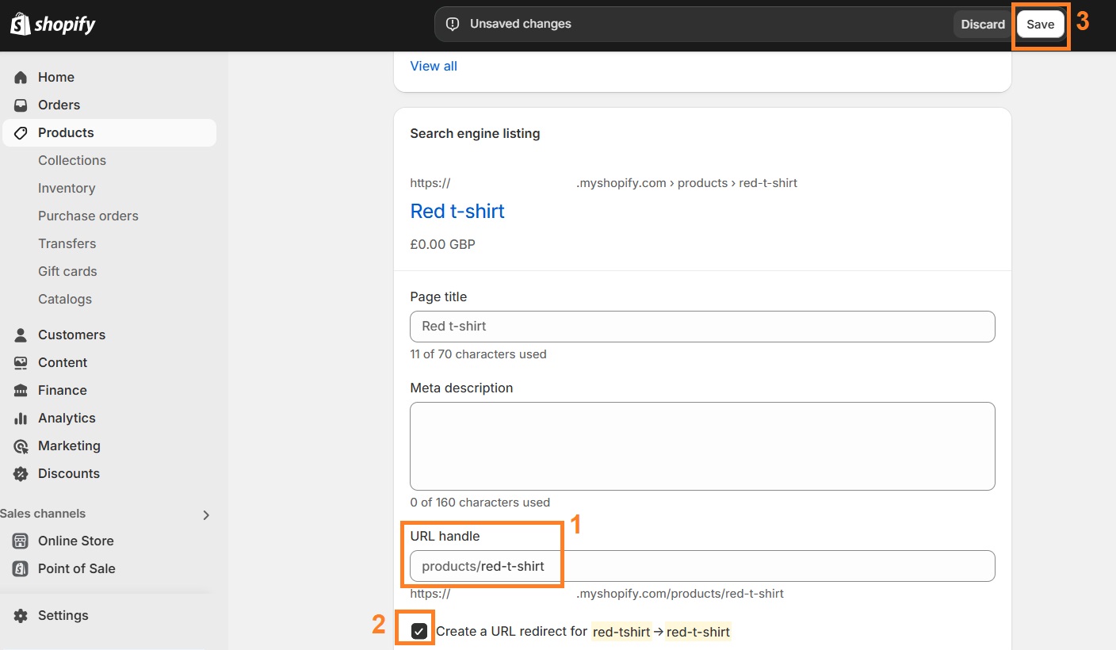
Task: Click the Online Store storefront icon
Action: coord(21,541)
